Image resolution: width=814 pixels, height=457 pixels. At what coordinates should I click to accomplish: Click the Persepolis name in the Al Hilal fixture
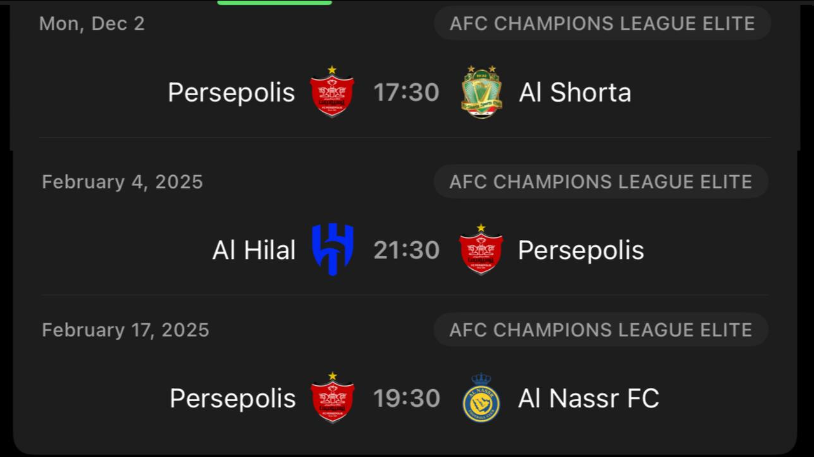[581, 250]
